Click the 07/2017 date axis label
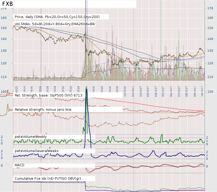The image size is (217, 192). tap(179, 91)
